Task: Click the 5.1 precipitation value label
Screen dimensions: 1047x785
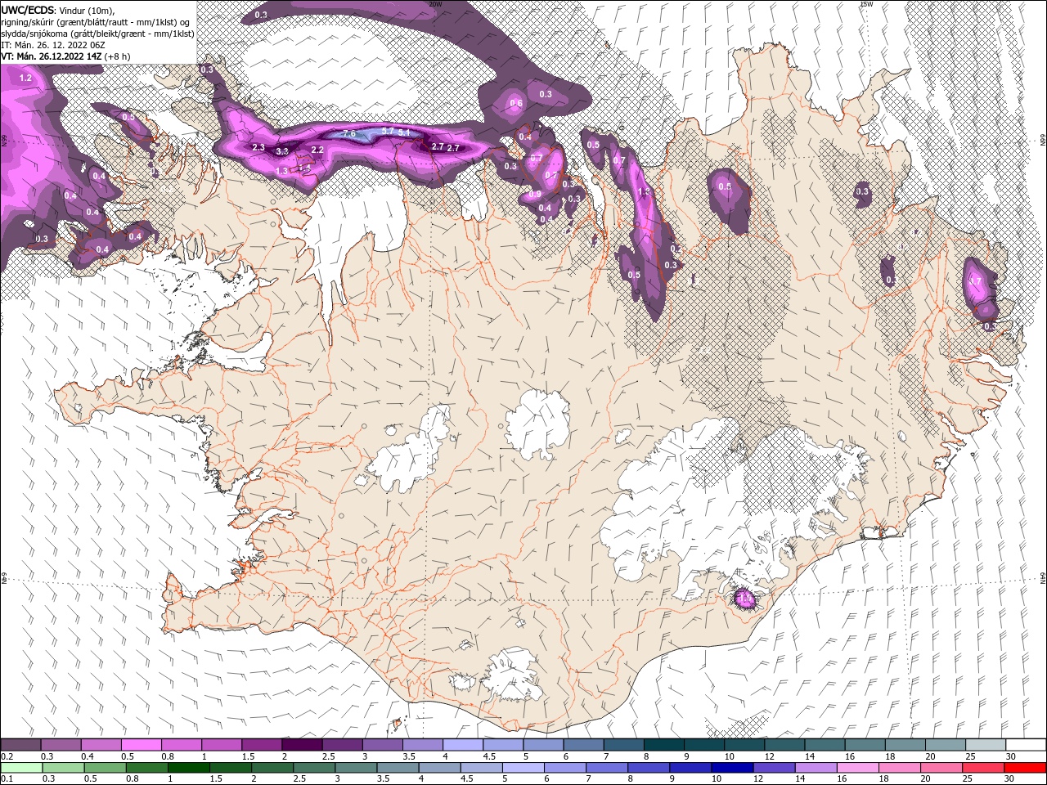Action: point(403,132)
